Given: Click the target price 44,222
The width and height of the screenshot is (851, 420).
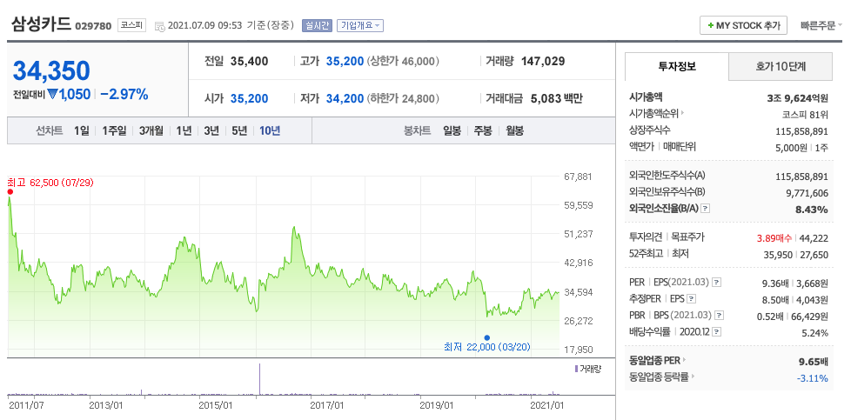Looking at the screenshot, I should (x=814, y=237).
